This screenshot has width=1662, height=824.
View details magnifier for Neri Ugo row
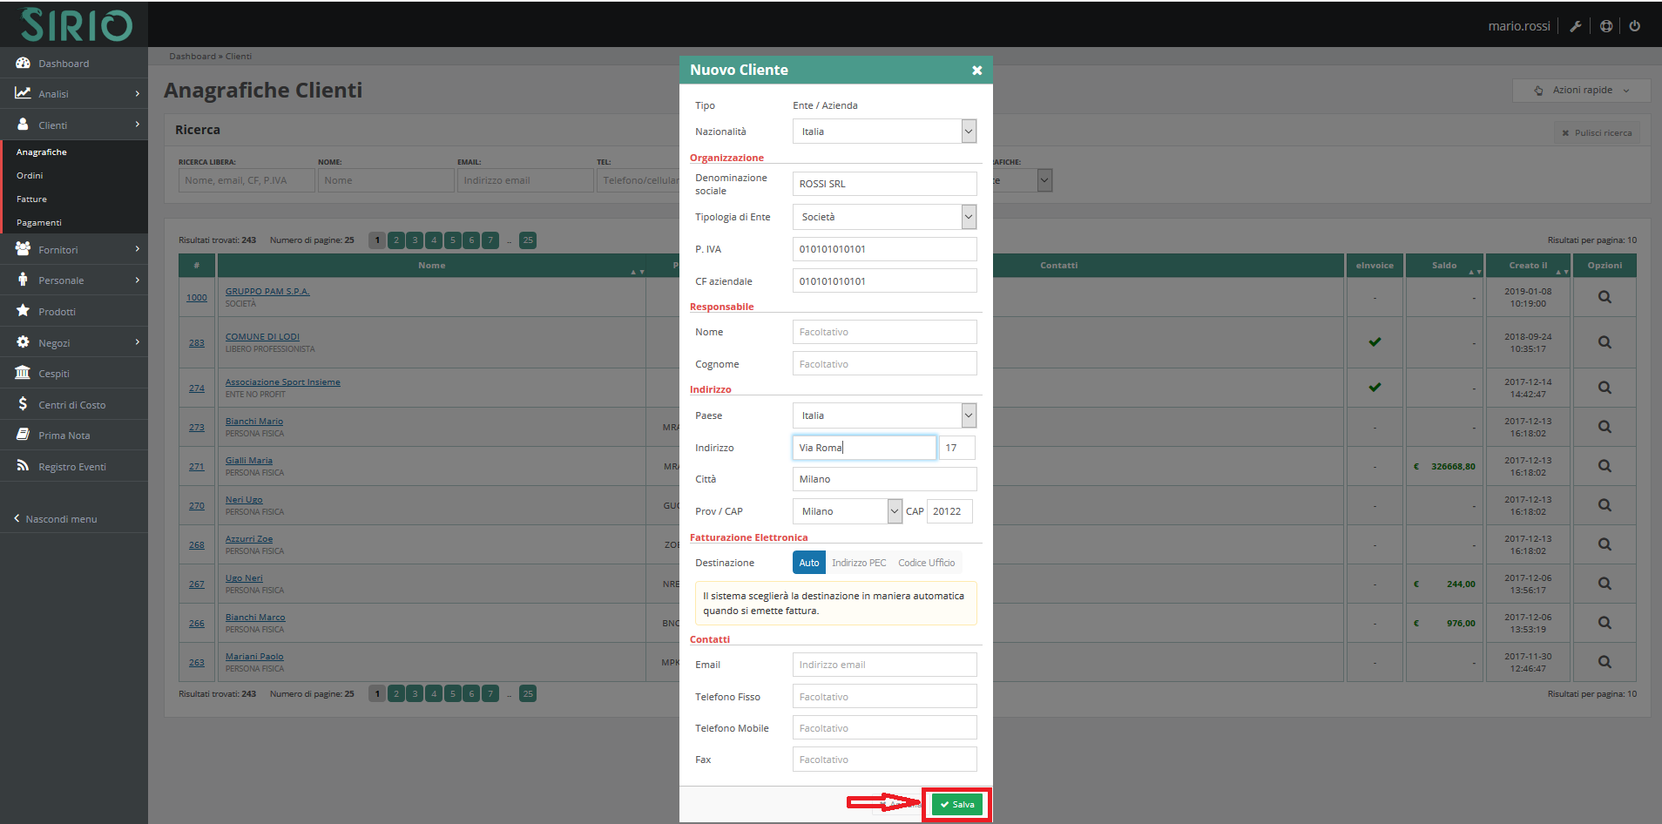click(1605, 505)
